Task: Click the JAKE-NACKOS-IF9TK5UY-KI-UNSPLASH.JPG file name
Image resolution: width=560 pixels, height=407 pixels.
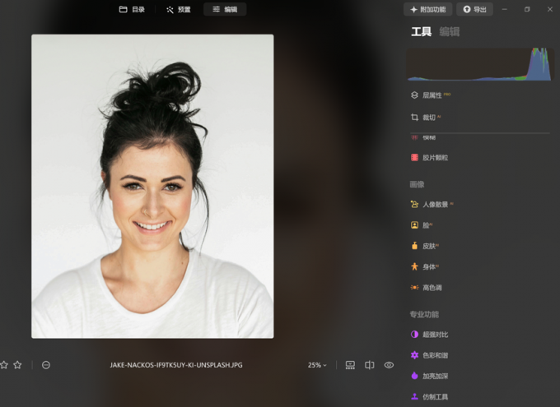Action: click(176, 365)
